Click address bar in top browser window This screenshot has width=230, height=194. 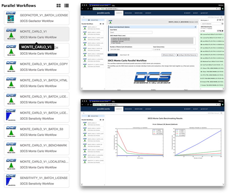(x=157, y=9)
